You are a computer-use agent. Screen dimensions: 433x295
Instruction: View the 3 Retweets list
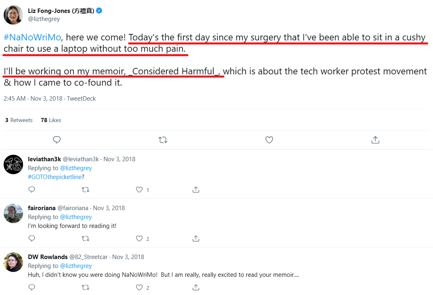click(x=19, y=120)
